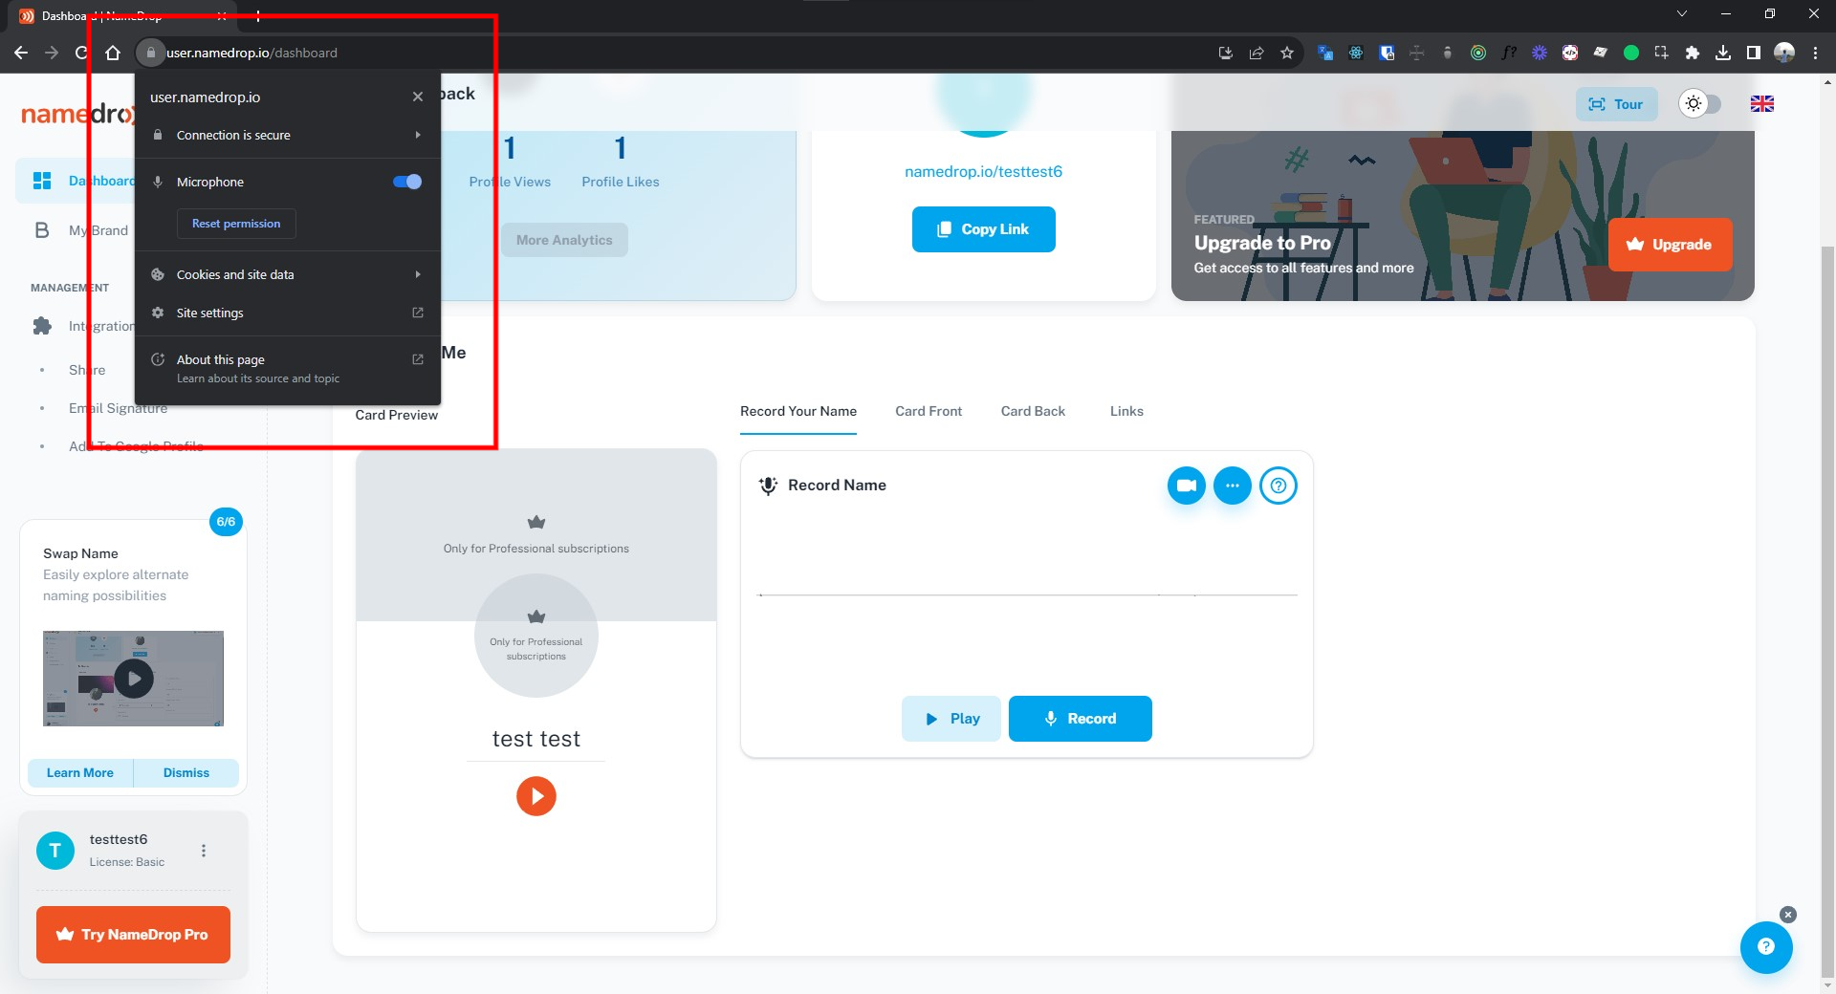
Task: Open the namedrop.io/testtest6 link
Action: coord(983,172)
